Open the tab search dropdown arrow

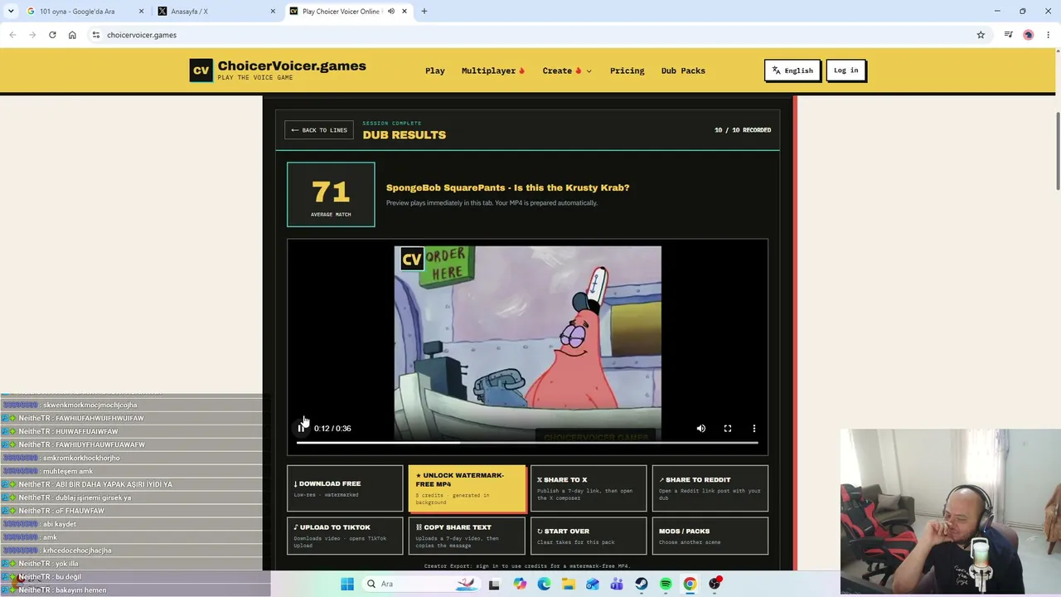(x=11, y=12)
